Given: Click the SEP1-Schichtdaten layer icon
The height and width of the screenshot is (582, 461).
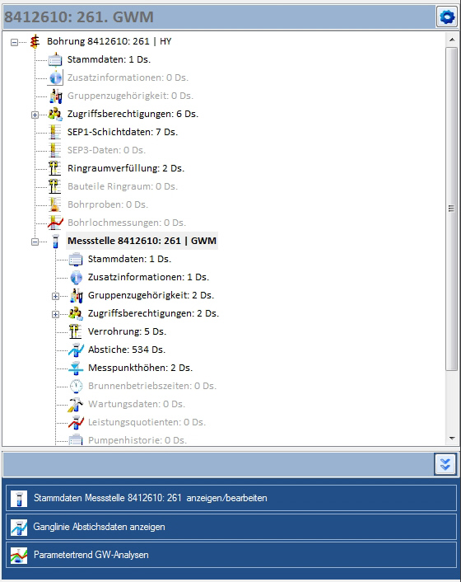Looking at the screenshot, I should click(55, 132).
